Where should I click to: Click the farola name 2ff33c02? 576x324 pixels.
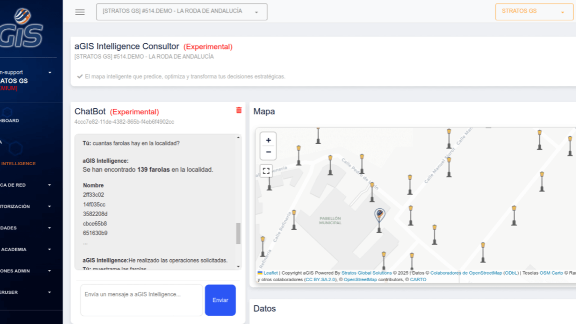[93, 195]
